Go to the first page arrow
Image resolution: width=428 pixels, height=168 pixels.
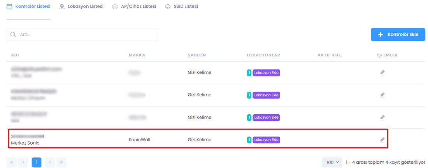point(12,162)
